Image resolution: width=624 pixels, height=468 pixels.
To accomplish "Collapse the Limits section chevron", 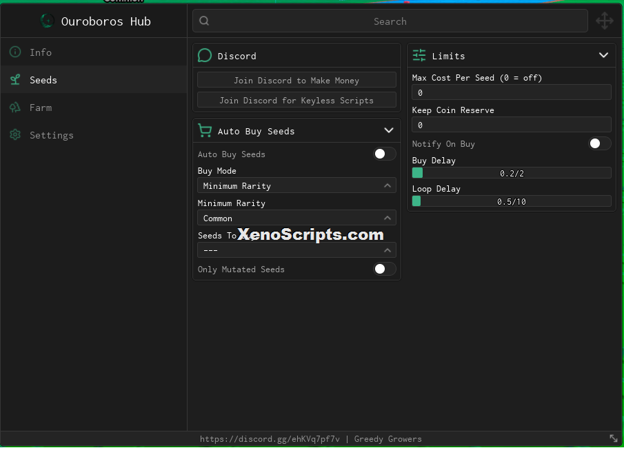I will click(604, 55).
